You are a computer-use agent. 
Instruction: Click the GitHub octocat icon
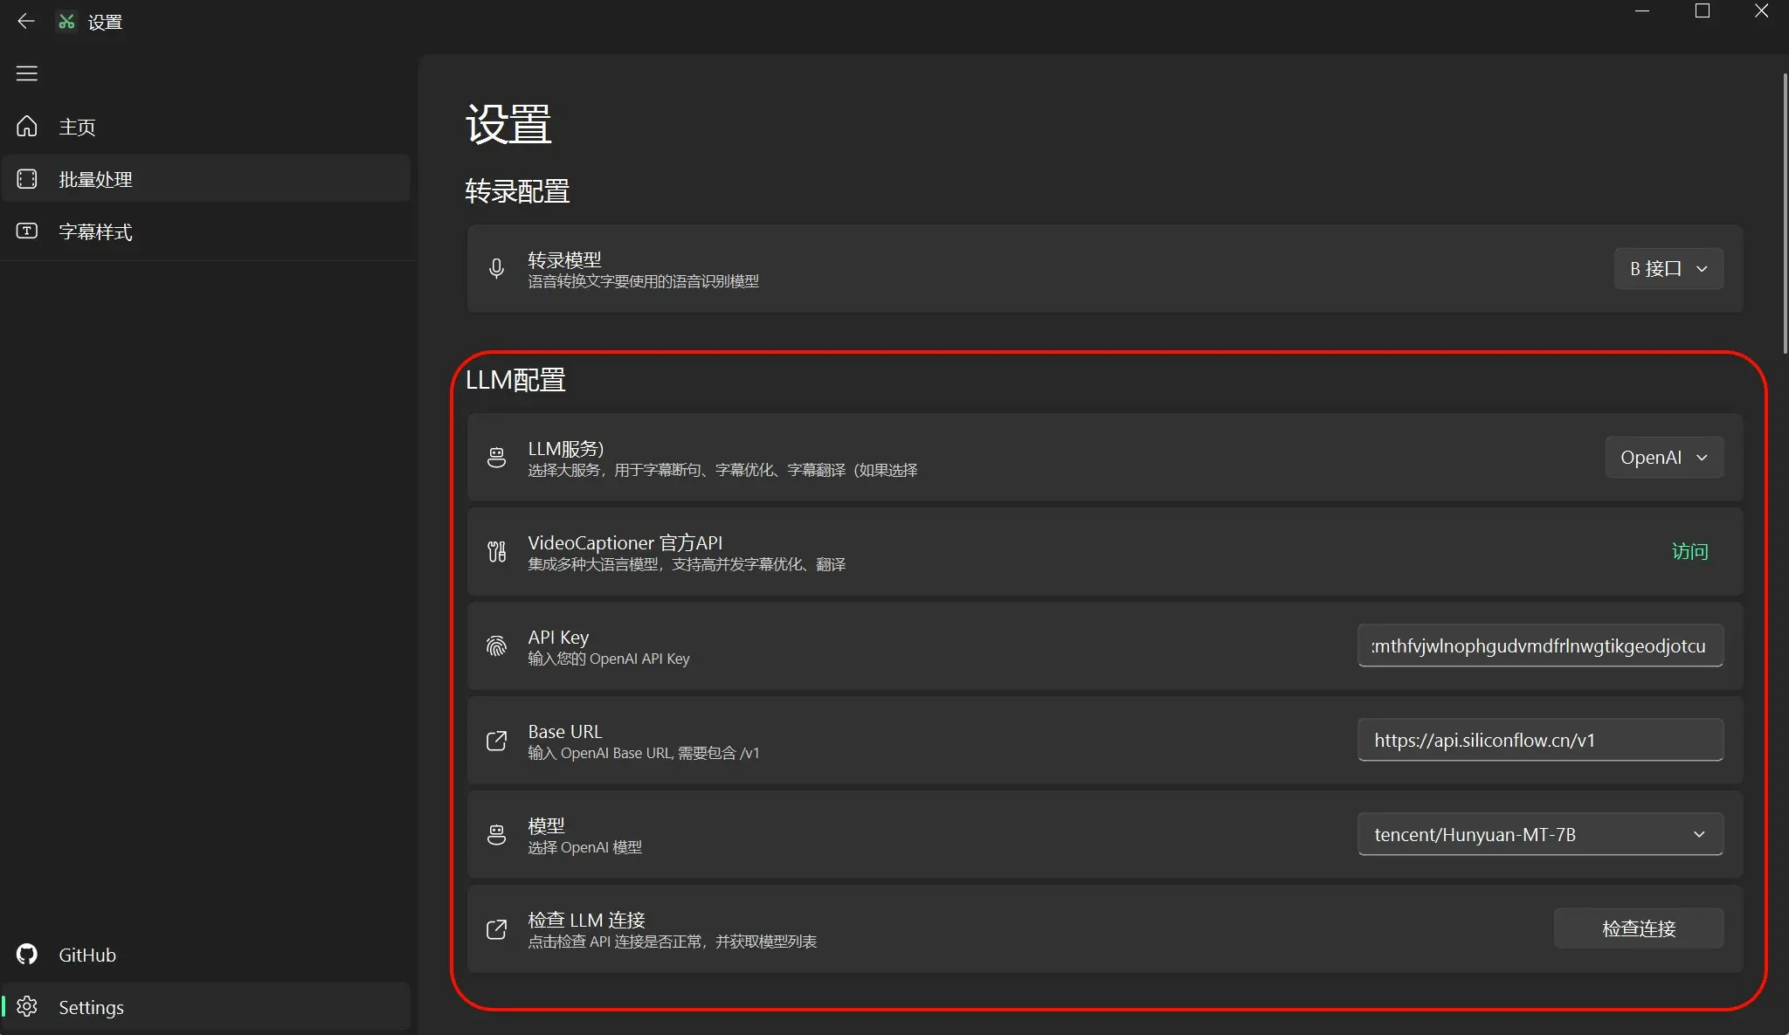pyautogui.click(x=27, y=955)
